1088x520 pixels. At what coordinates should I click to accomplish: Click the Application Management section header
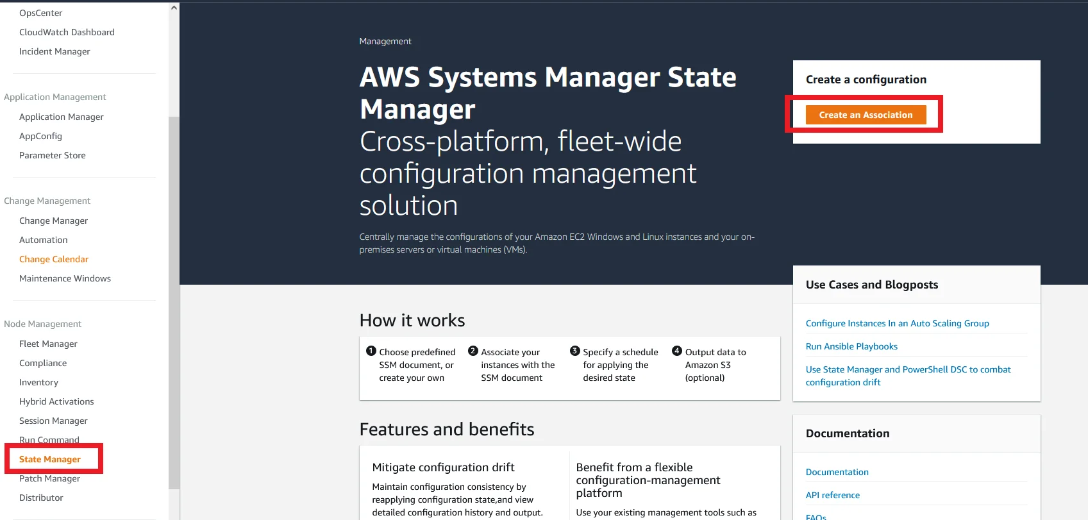(55, 97)
